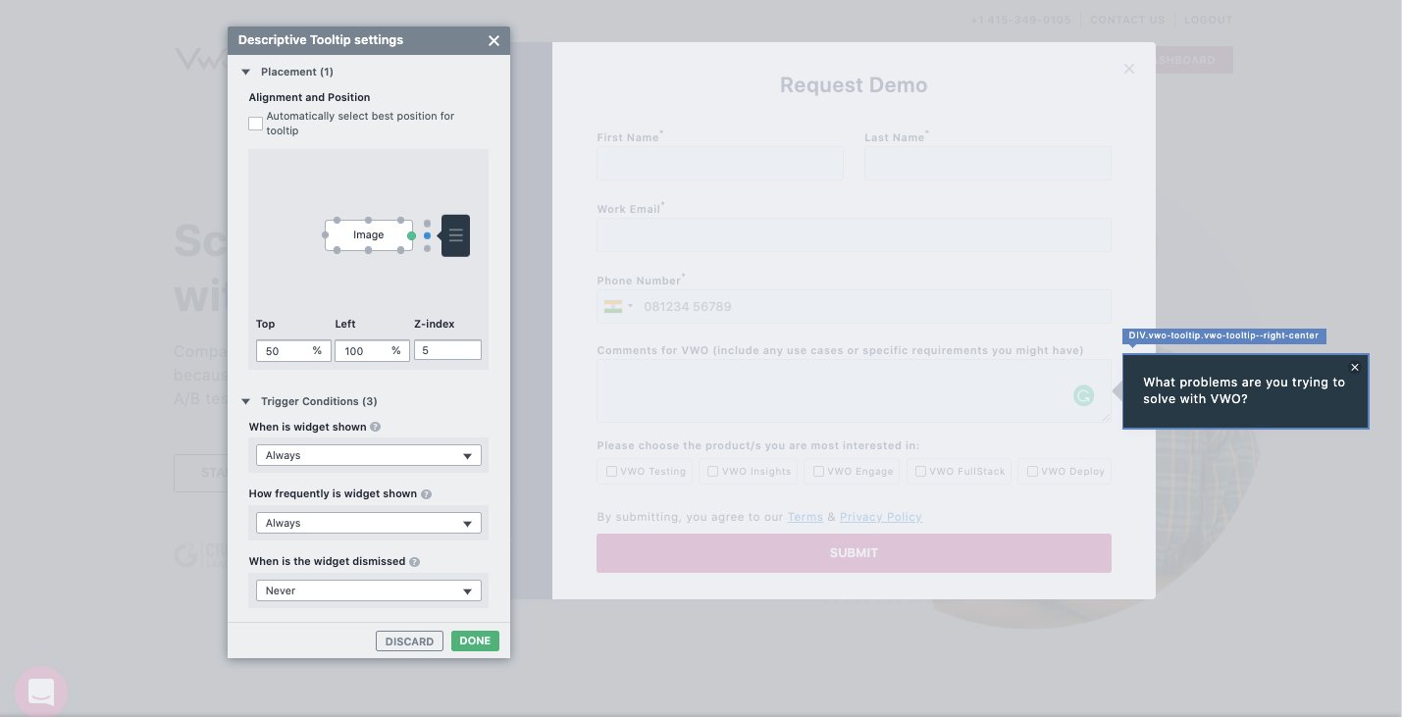The width and height of the screenshot is (1402, 717).
Task: Click the phone number +1 415-349-0105
Action: point(1020,20)
